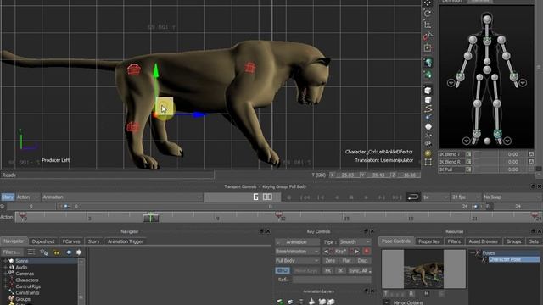Click the Filters... button in Navigator
This screenshot has height=305, width=543.
click(12, 252)
